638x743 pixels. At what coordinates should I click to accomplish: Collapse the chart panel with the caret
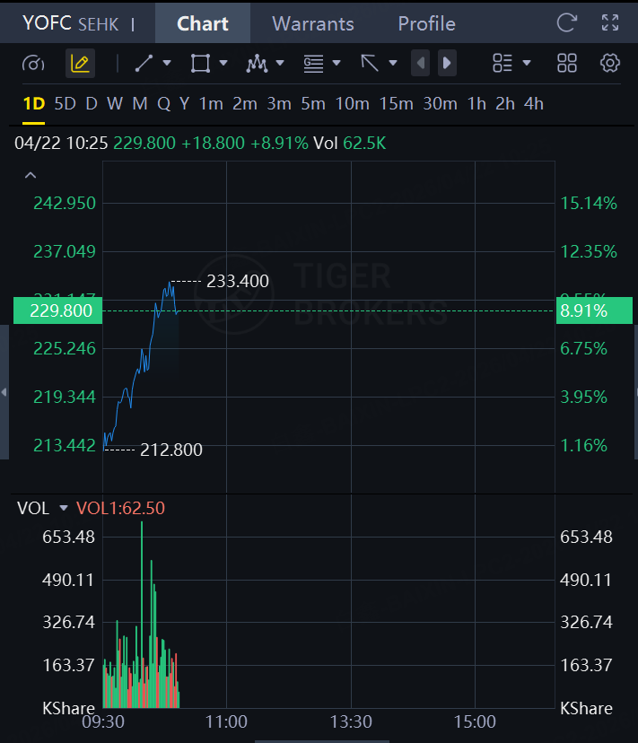(x=31, y=175)
